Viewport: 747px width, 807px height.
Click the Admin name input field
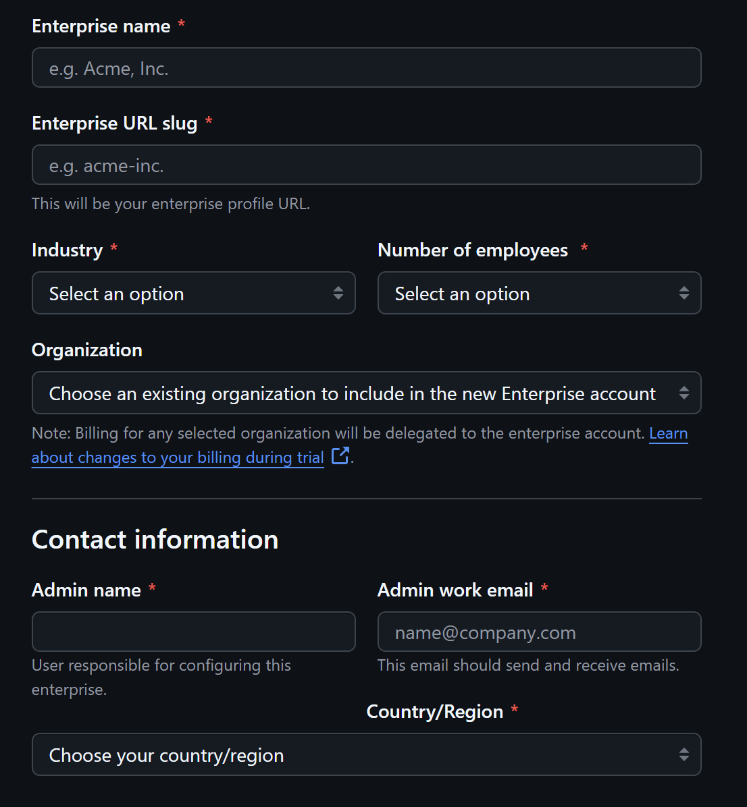coord(194,632)
